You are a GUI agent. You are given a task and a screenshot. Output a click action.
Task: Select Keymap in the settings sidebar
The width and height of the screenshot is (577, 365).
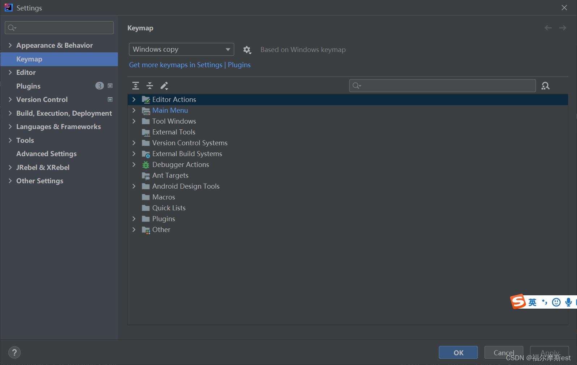[x=59, y=59]
